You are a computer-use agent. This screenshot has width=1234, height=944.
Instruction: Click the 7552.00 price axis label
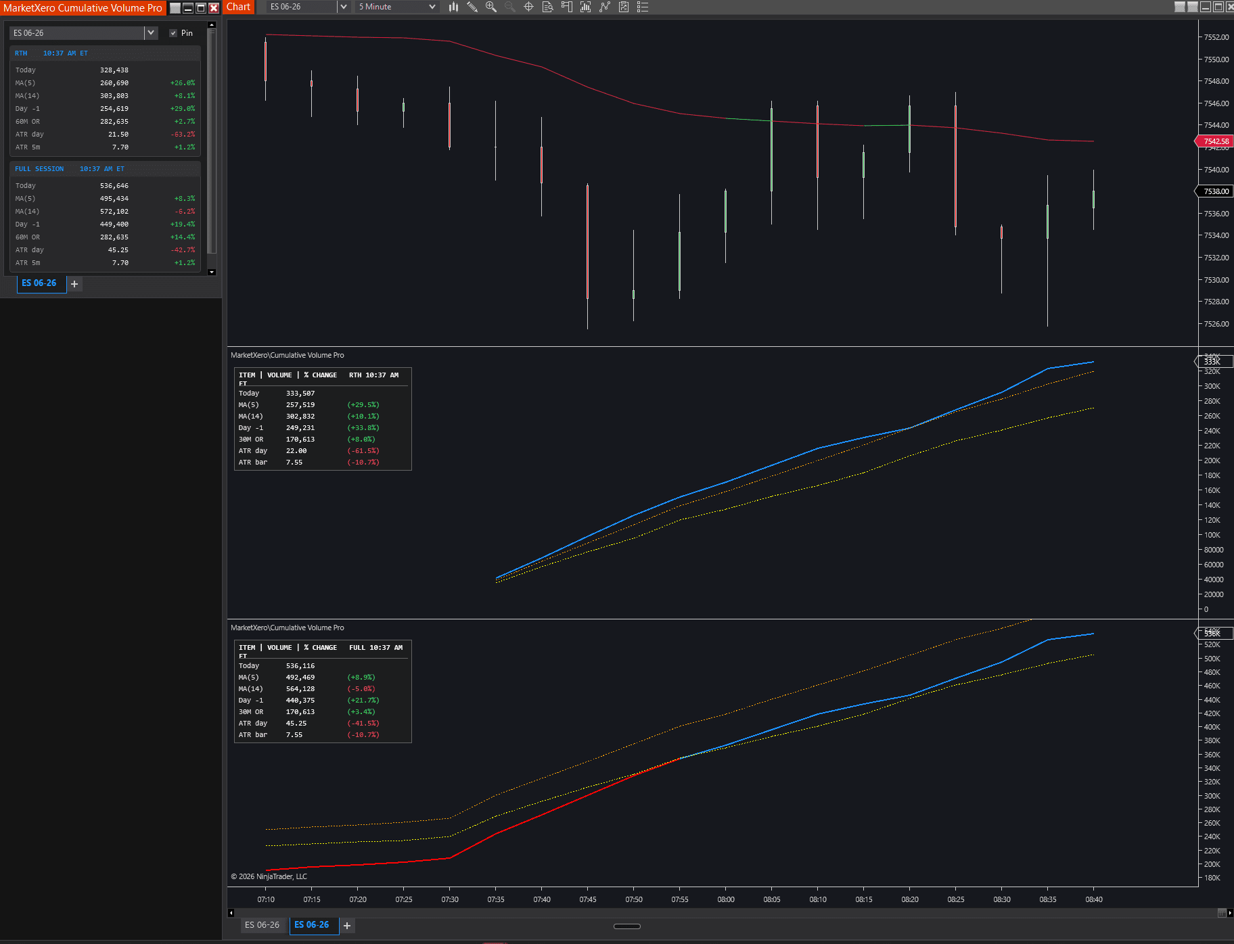coord(1216,37)
